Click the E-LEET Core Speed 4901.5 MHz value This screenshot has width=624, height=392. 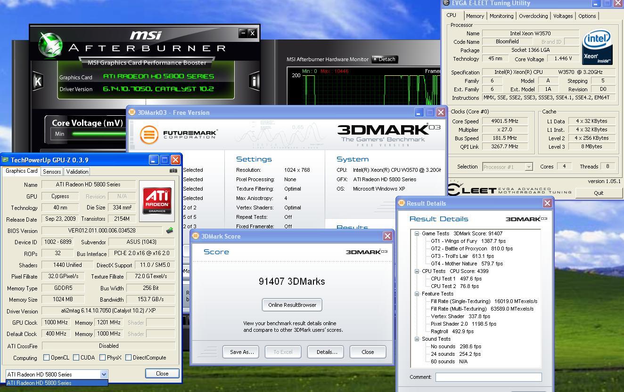(505, 121)
